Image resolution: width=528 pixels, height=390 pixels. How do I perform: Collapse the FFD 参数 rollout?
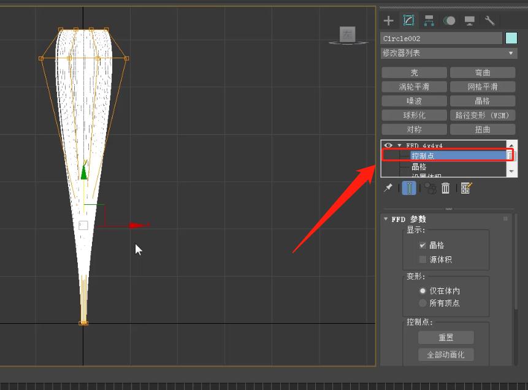386,219
